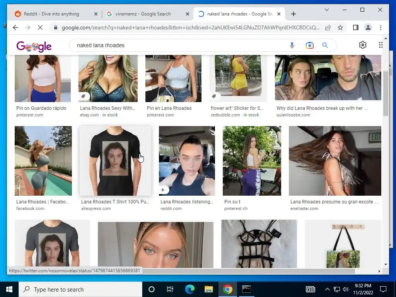Click the share page icon in address bar
The height and width of the screenshot is (297, 396).
point(328,27)
